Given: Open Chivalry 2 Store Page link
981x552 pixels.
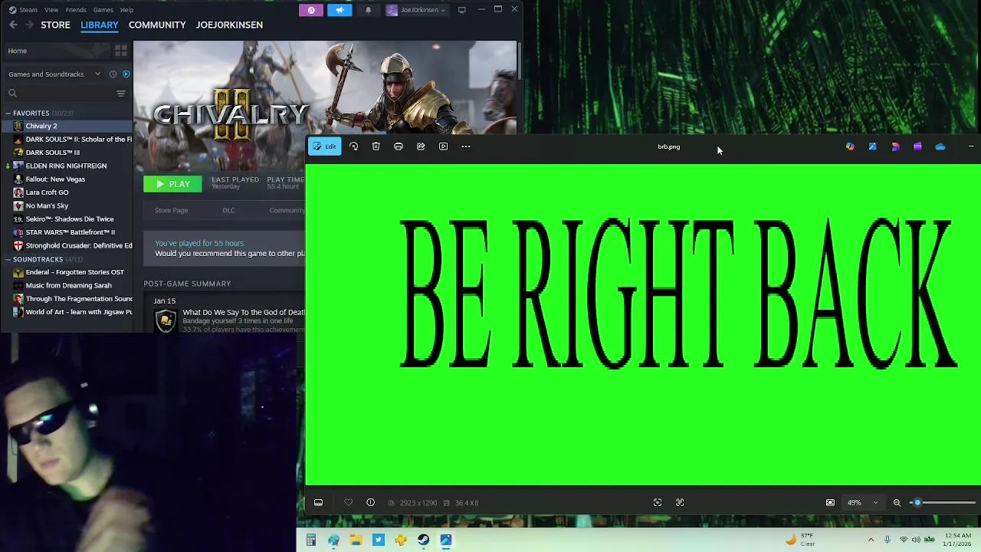Looking at the screenshot, I should [x=171, y=210].
